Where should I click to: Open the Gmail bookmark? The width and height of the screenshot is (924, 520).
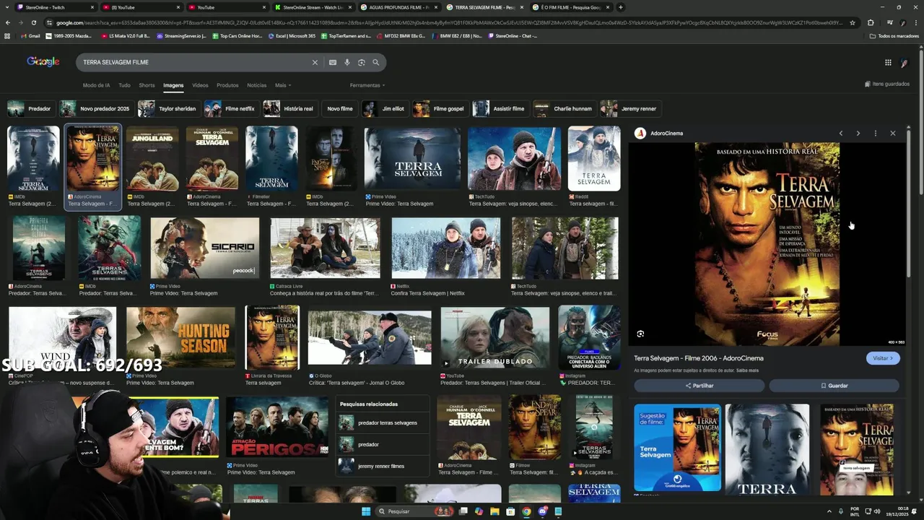pyautogui.click(x=30, y=35)
